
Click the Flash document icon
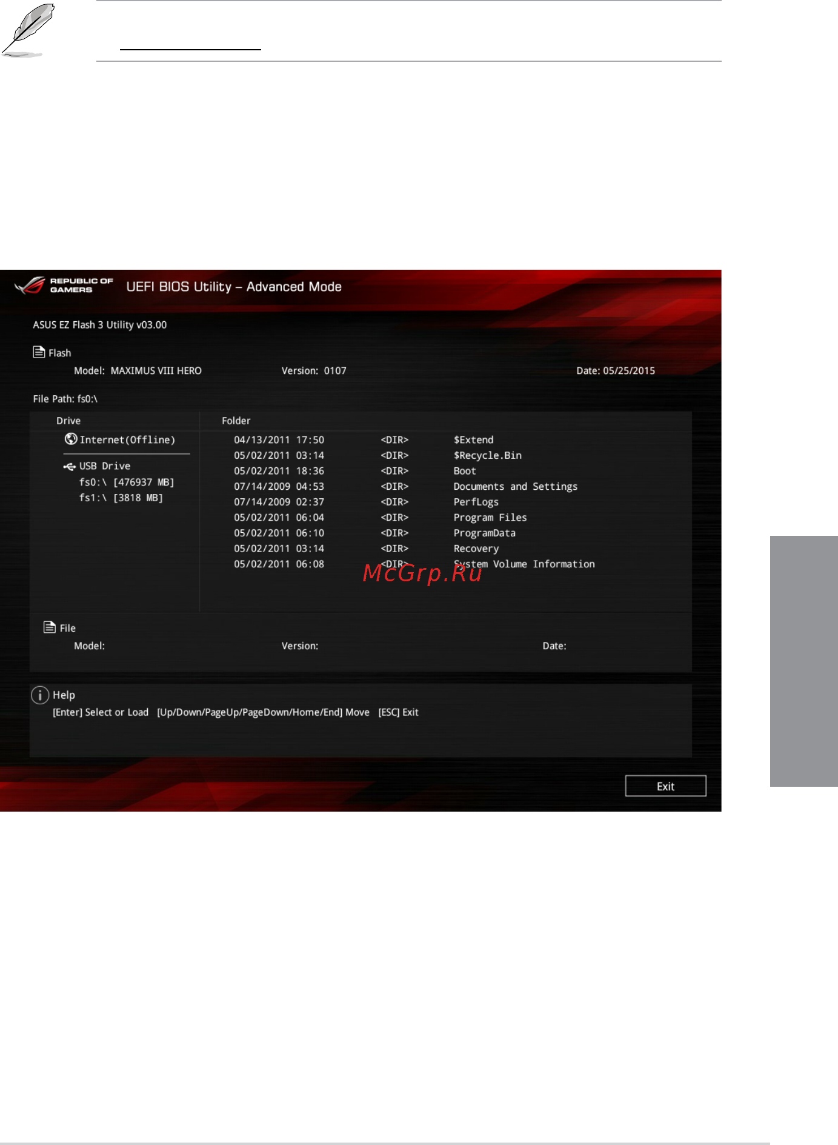point(39,352)
